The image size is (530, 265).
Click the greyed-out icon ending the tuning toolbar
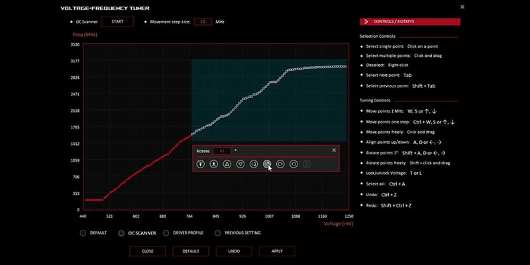(x=307, y=164)
